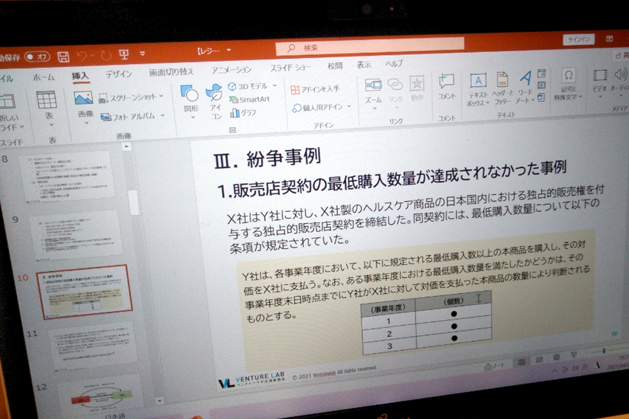
Task: Click the insert object icon
Action: point(541,97)
